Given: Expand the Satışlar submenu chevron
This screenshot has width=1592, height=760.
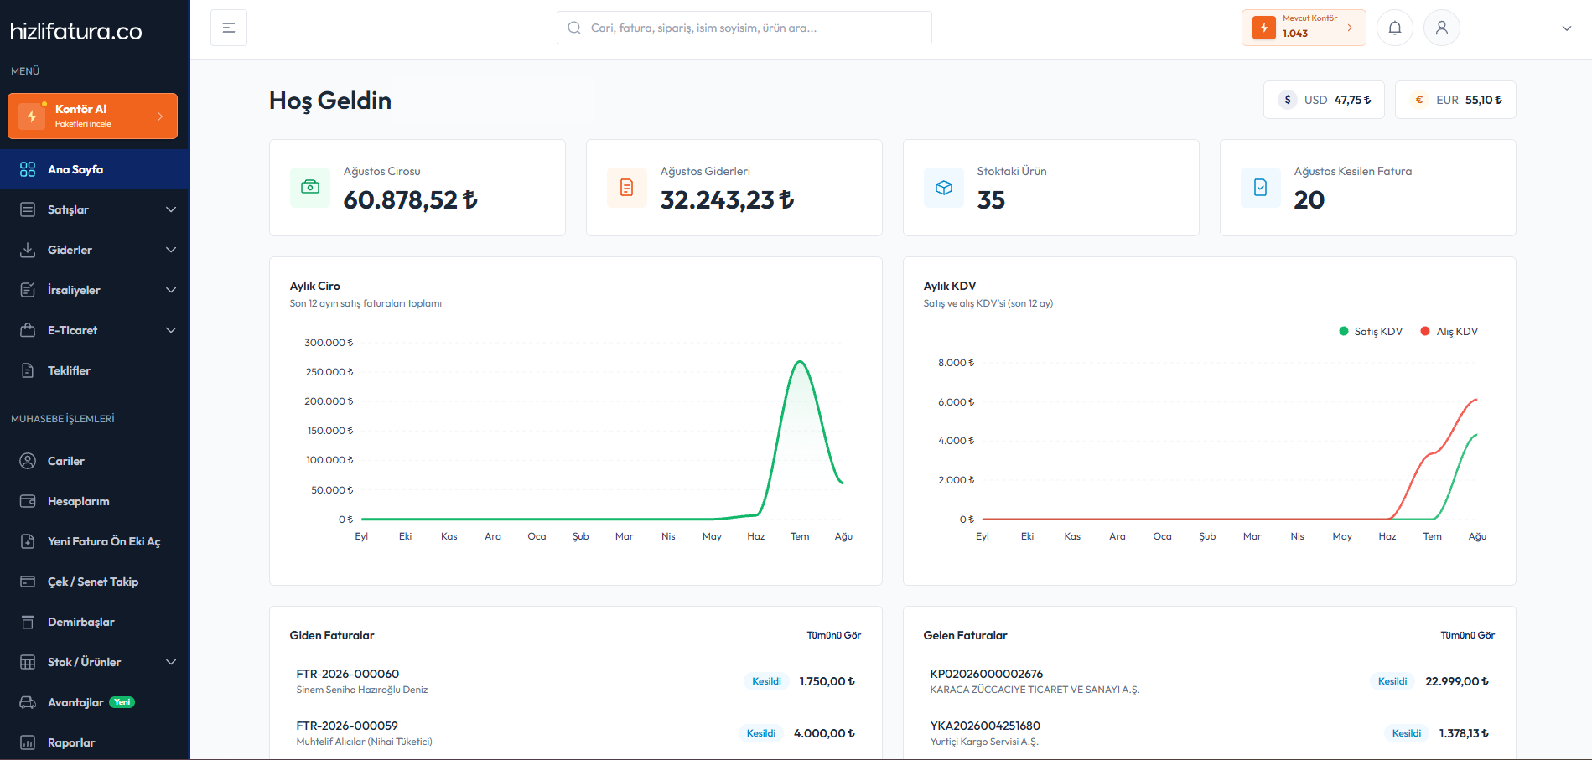Looking at the screenshot, I should tap(171, 209).
